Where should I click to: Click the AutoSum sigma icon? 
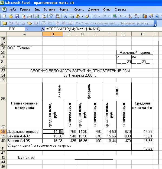(x=121, y=16)
